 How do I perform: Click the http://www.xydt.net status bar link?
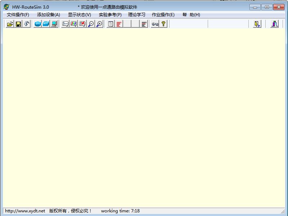(25, 211)
